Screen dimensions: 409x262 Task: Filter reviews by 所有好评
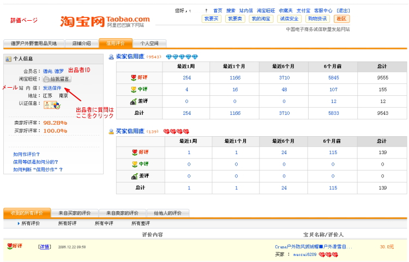coord(68,223)
